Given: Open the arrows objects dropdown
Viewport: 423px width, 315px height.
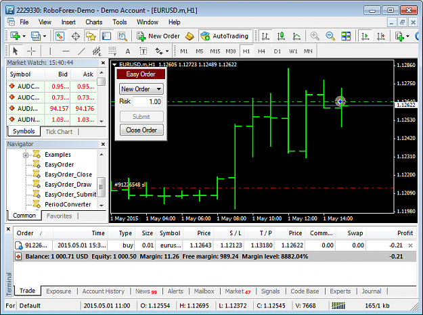Looking at the screenshot, I should click(x=162, y=51).
